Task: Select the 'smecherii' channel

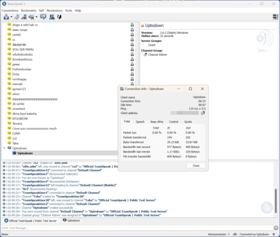Action: click(19, 109)
